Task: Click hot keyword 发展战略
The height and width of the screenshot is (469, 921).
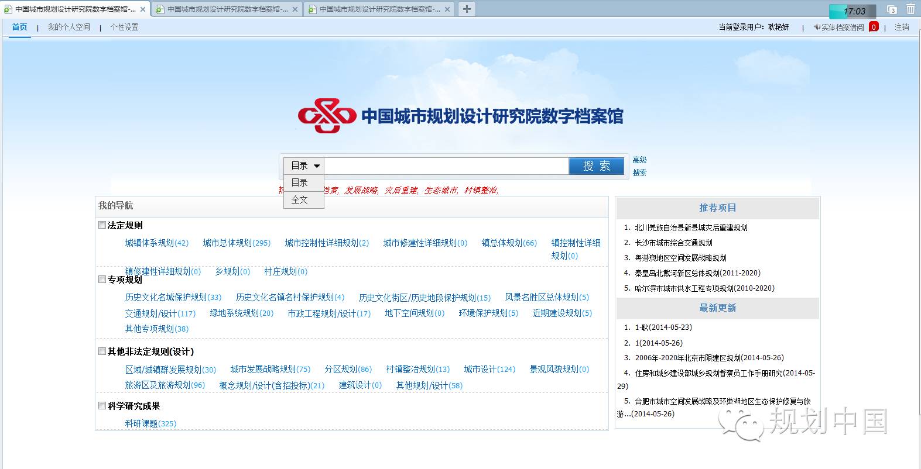Action: 361,190
